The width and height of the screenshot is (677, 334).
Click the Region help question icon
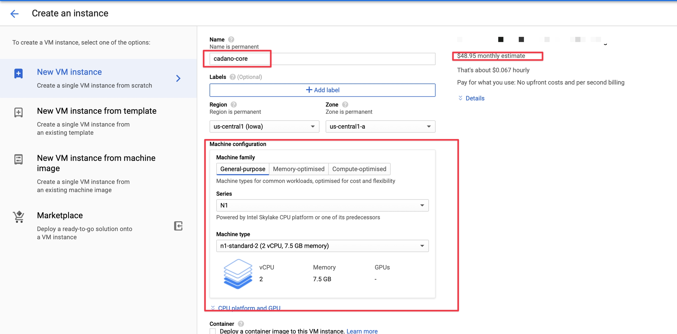tap(234, 104)
